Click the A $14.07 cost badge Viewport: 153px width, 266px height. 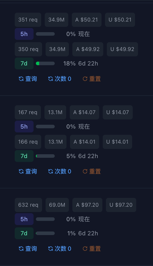coord(84,112)
